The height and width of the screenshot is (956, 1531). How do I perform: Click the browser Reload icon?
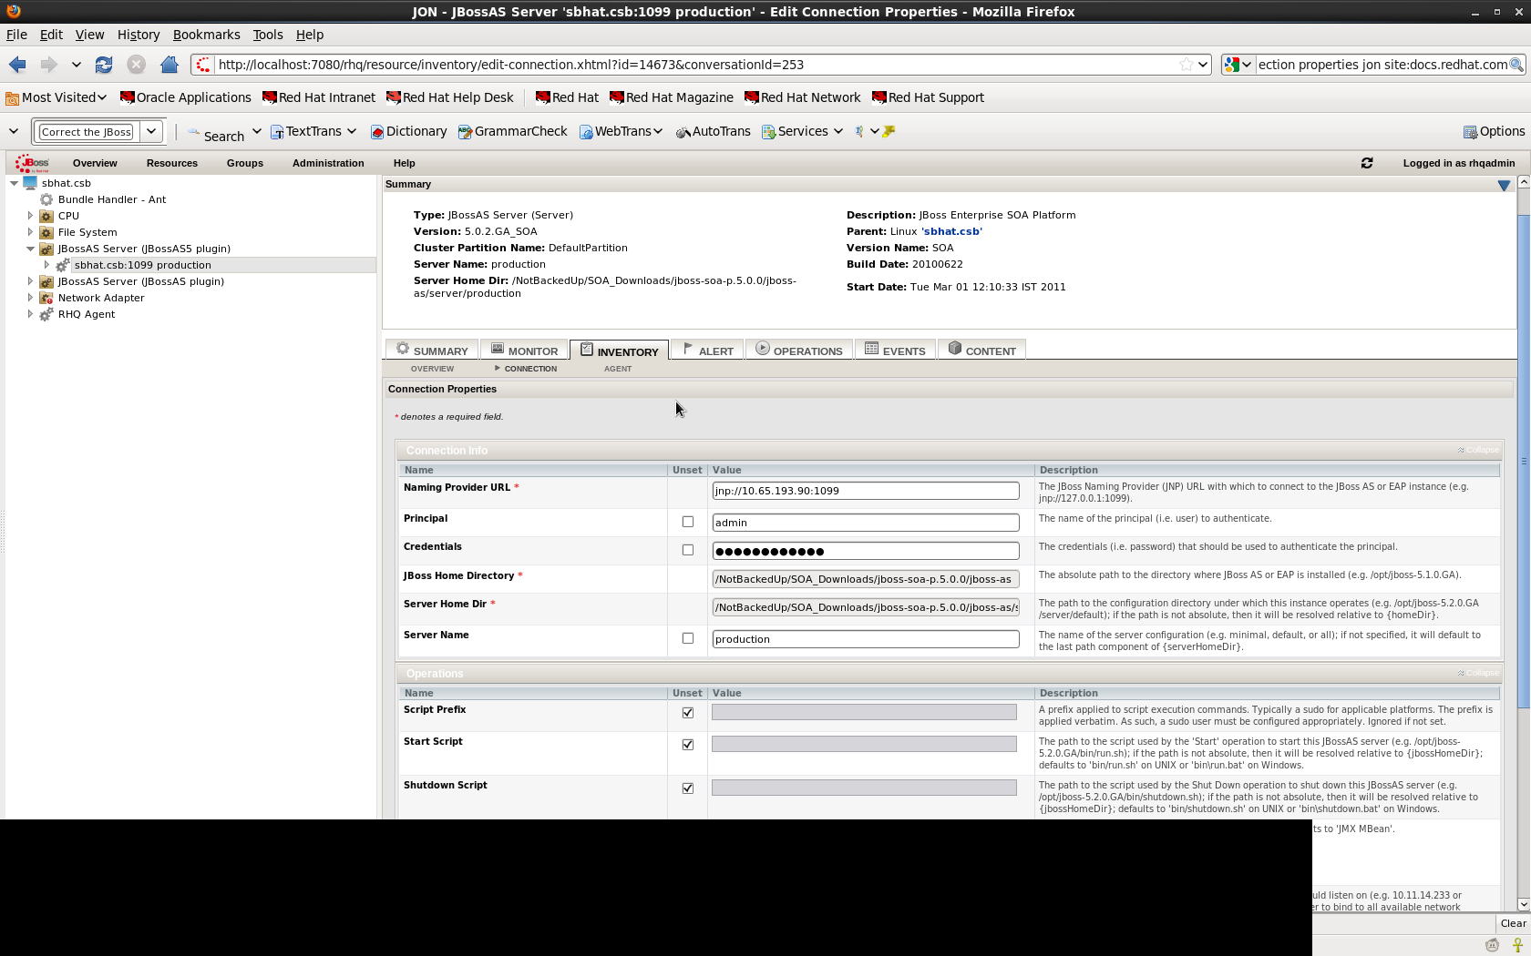pos(104,65)
